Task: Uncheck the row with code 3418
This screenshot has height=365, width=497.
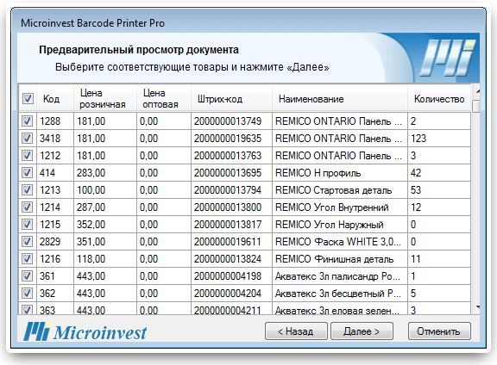Action: 28,139
